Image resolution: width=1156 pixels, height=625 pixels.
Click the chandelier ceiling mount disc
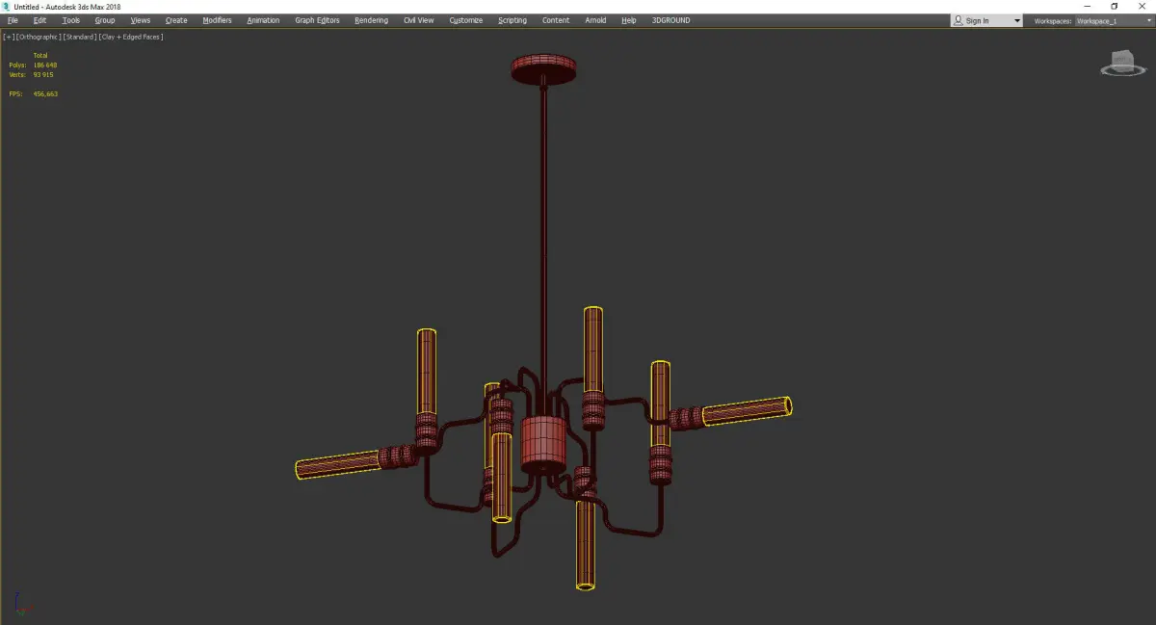tap(544, 68)
